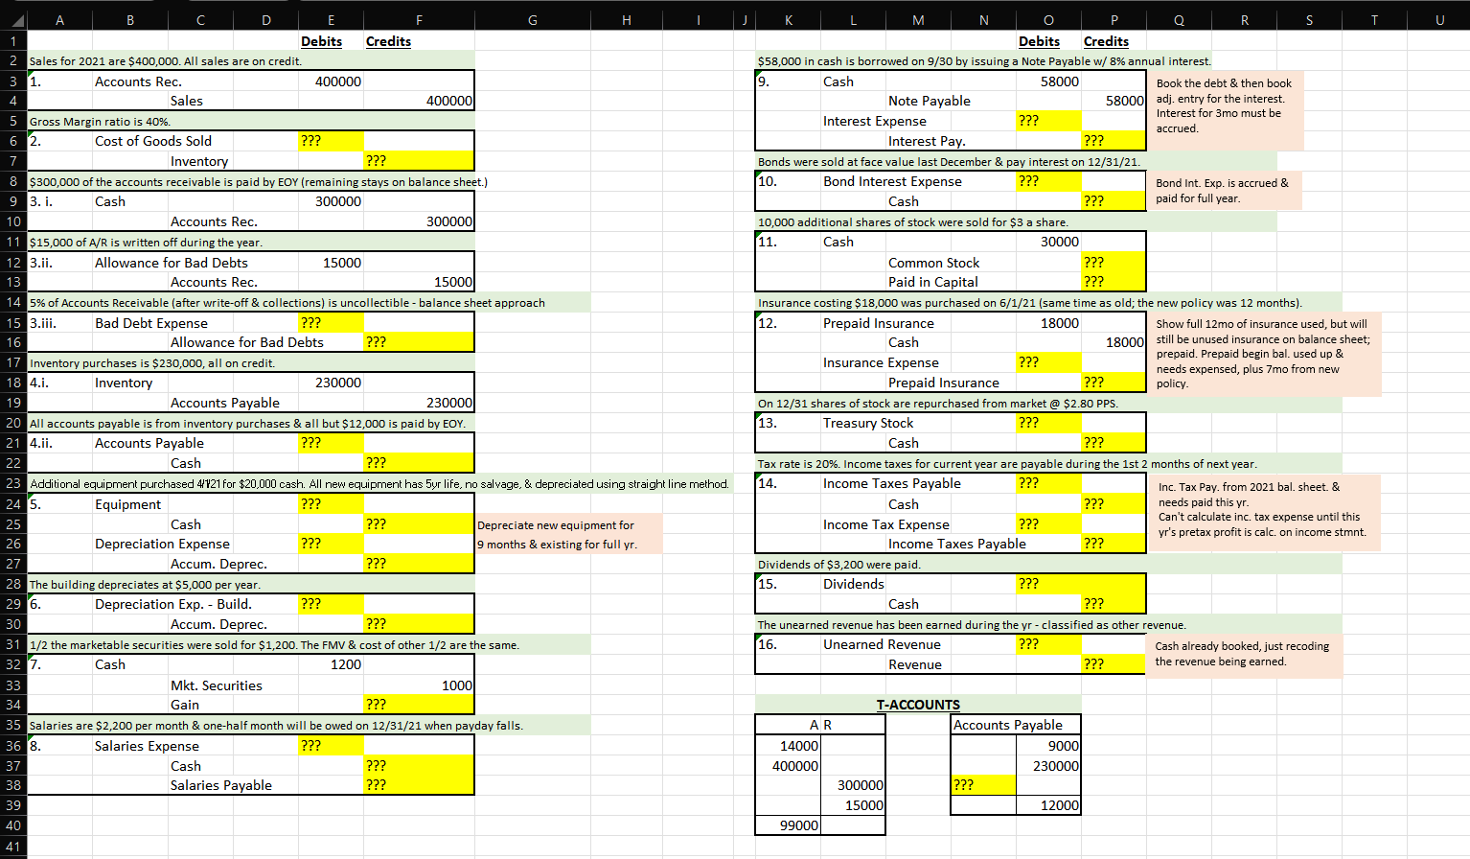Click the 230000 Accounts Payable credit in row 19
This screenshot has width=1470, height=859.
[419, 403]
